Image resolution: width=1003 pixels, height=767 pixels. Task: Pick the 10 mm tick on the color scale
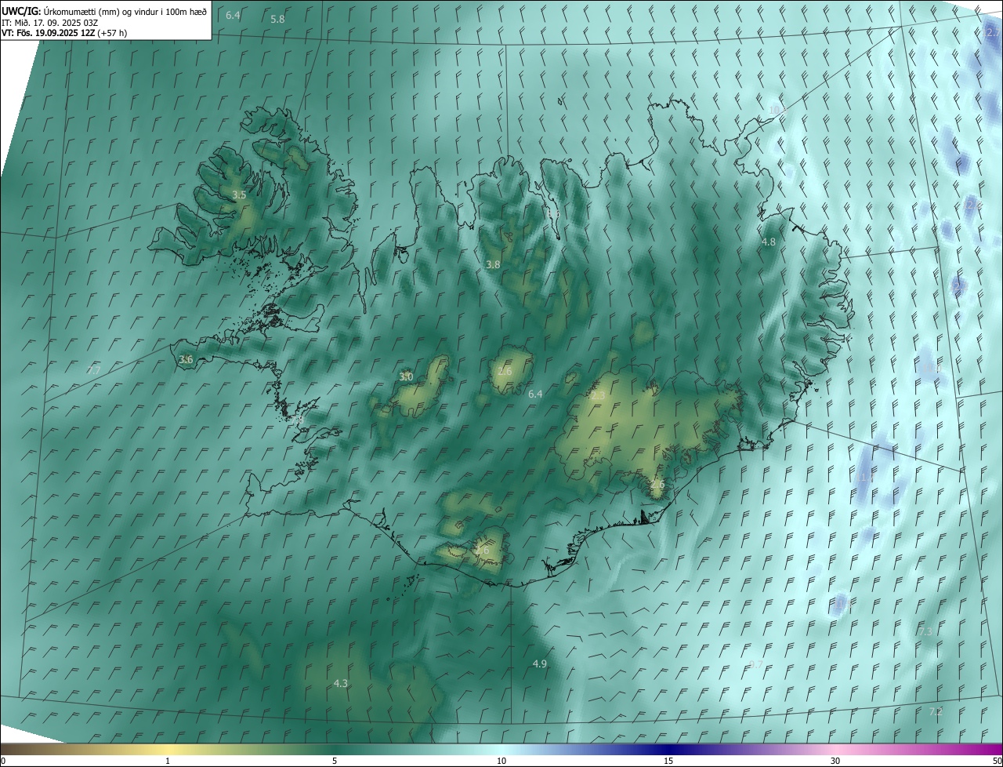coord(501,761)
